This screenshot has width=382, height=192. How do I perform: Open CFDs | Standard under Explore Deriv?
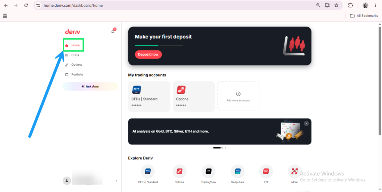pos(148,174)
